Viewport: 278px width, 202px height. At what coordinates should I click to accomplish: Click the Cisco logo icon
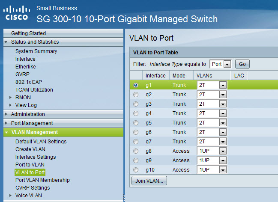[x=17, y=13]
